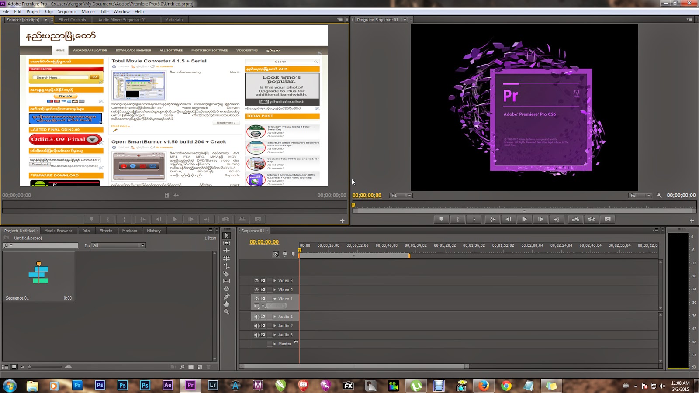Open the Audio Mixer: Sequence 01 tab

122,20
